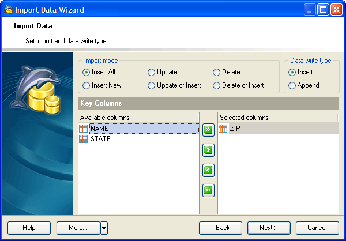Click the NAME column table icon

click(x=84, y=129)
